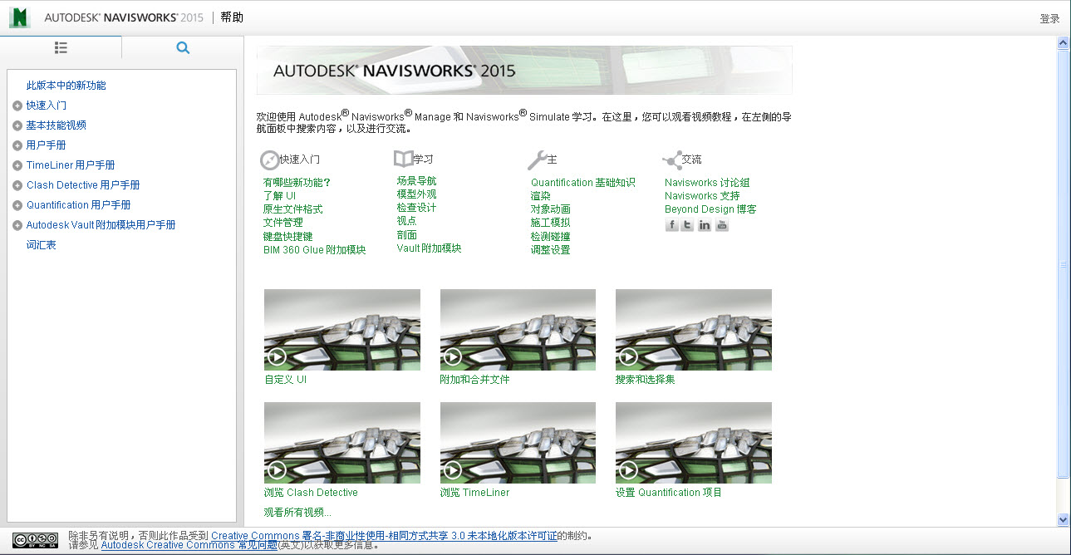Open the 渲染 link
The image size is (1071, 555).
540,196
